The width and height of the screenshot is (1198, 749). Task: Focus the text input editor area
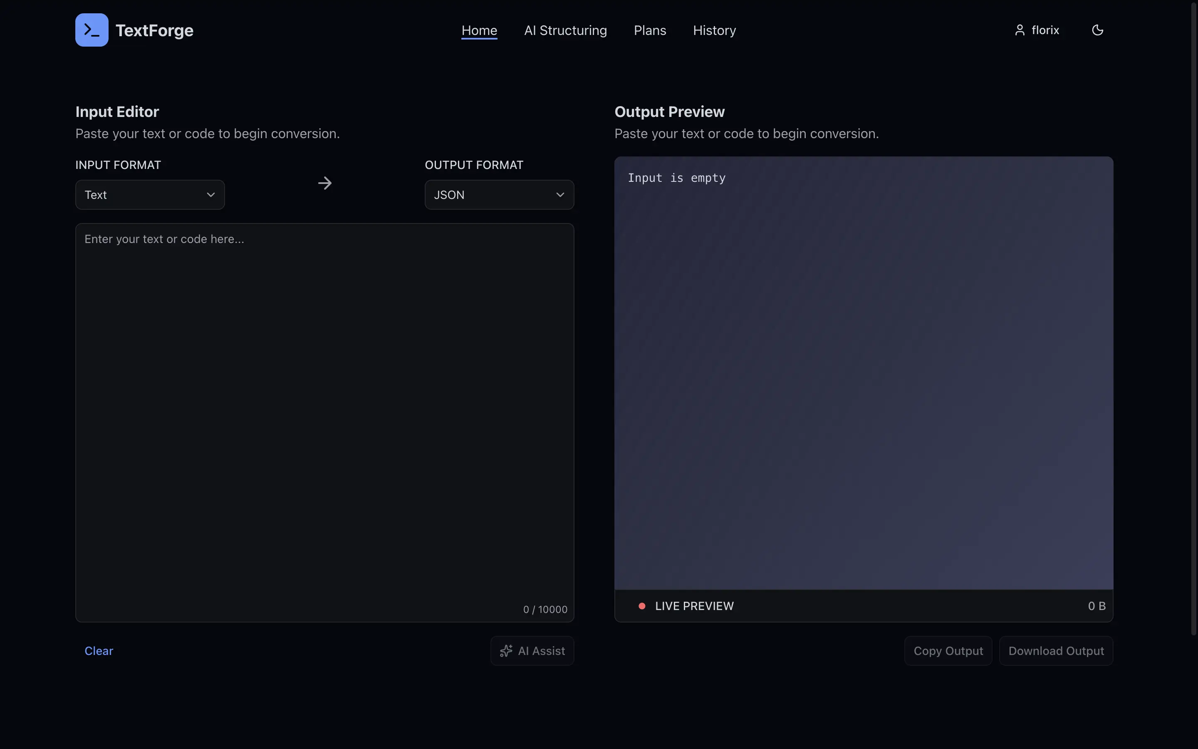pyautogui.click(x=325, y=422)
